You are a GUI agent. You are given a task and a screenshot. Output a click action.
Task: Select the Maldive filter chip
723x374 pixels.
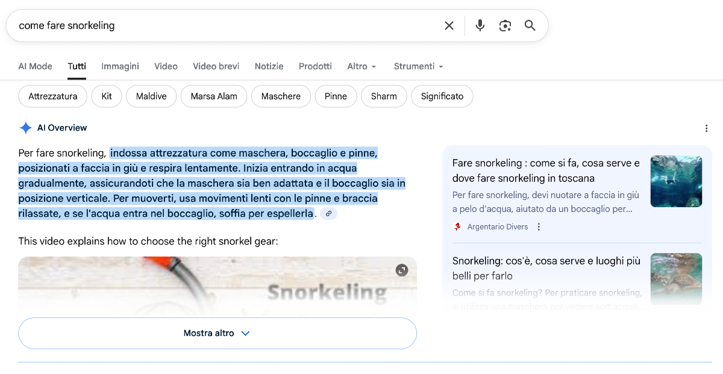[x=151, y=96]
